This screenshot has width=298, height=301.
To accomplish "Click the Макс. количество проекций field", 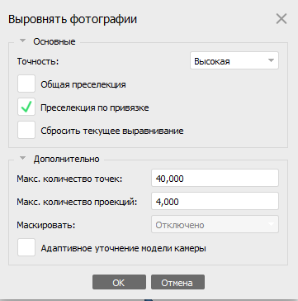I will click(x=215, y=202).
